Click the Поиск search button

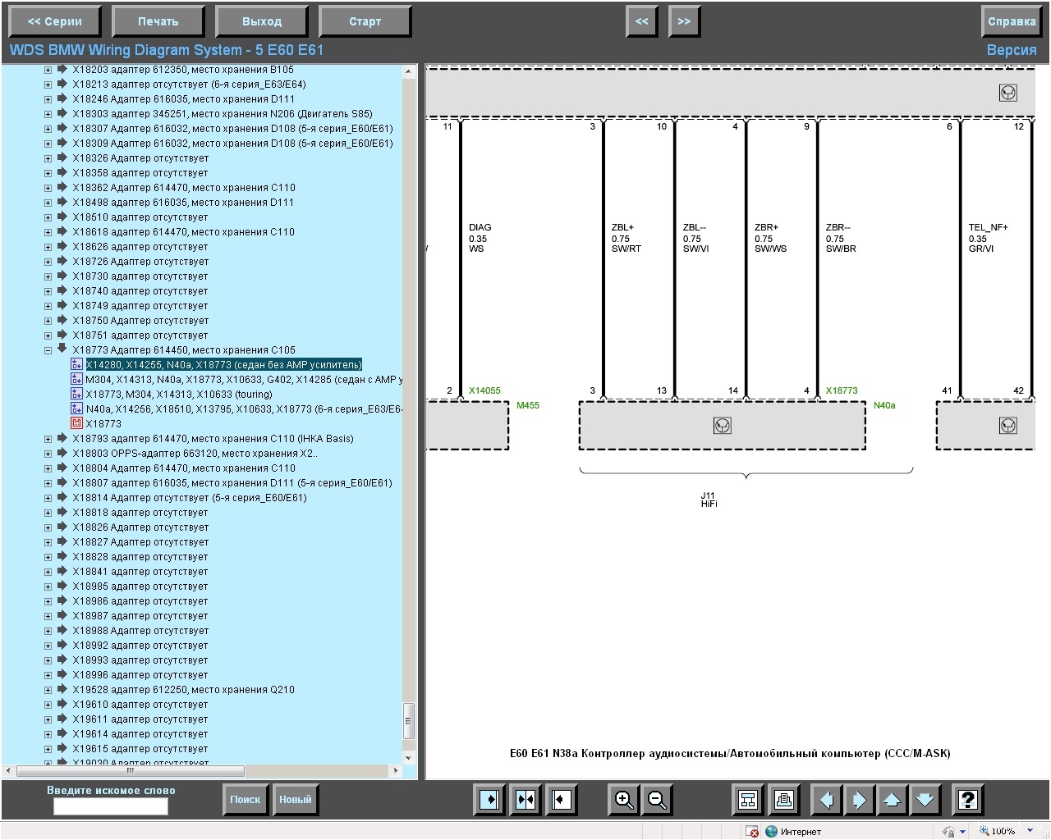tap(245, 799)
